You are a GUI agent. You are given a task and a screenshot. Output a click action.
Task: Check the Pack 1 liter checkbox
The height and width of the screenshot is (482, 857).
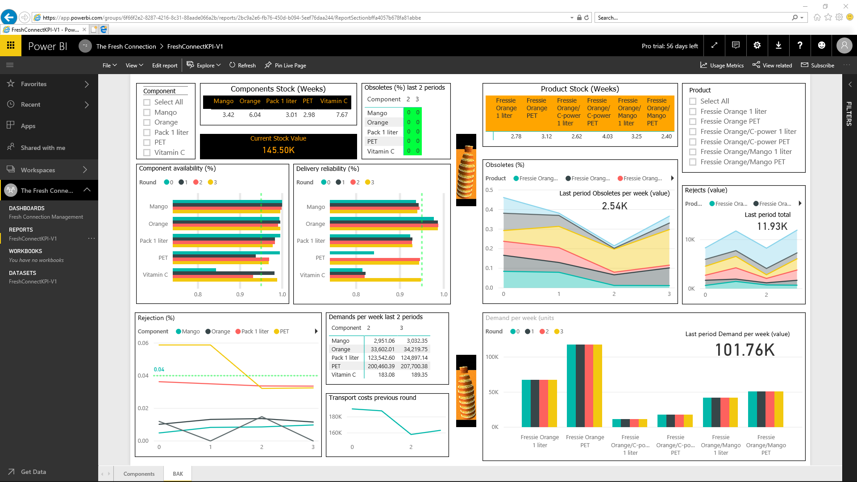point(146,133)
